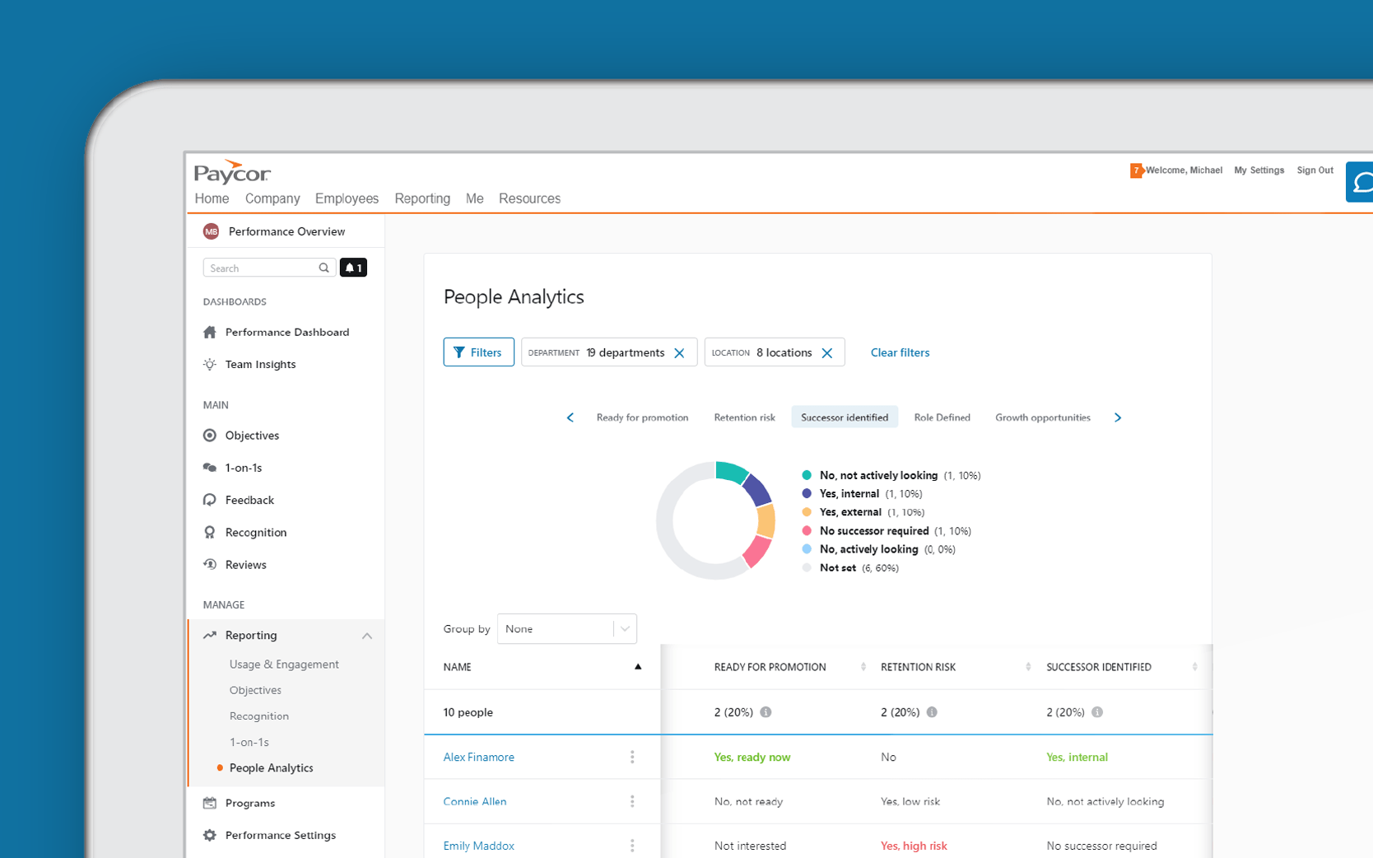This screenshot has height=858, width=1373.
Task: Open the Group by dropdown
Action: point(566,629)
